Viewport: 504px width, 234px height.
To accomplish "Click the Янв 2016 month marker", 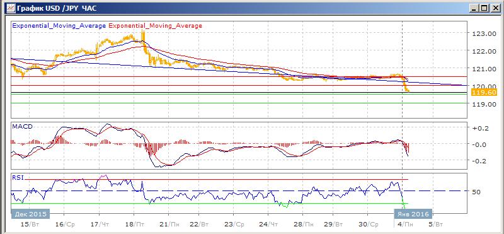I will (x=413, y=214).
